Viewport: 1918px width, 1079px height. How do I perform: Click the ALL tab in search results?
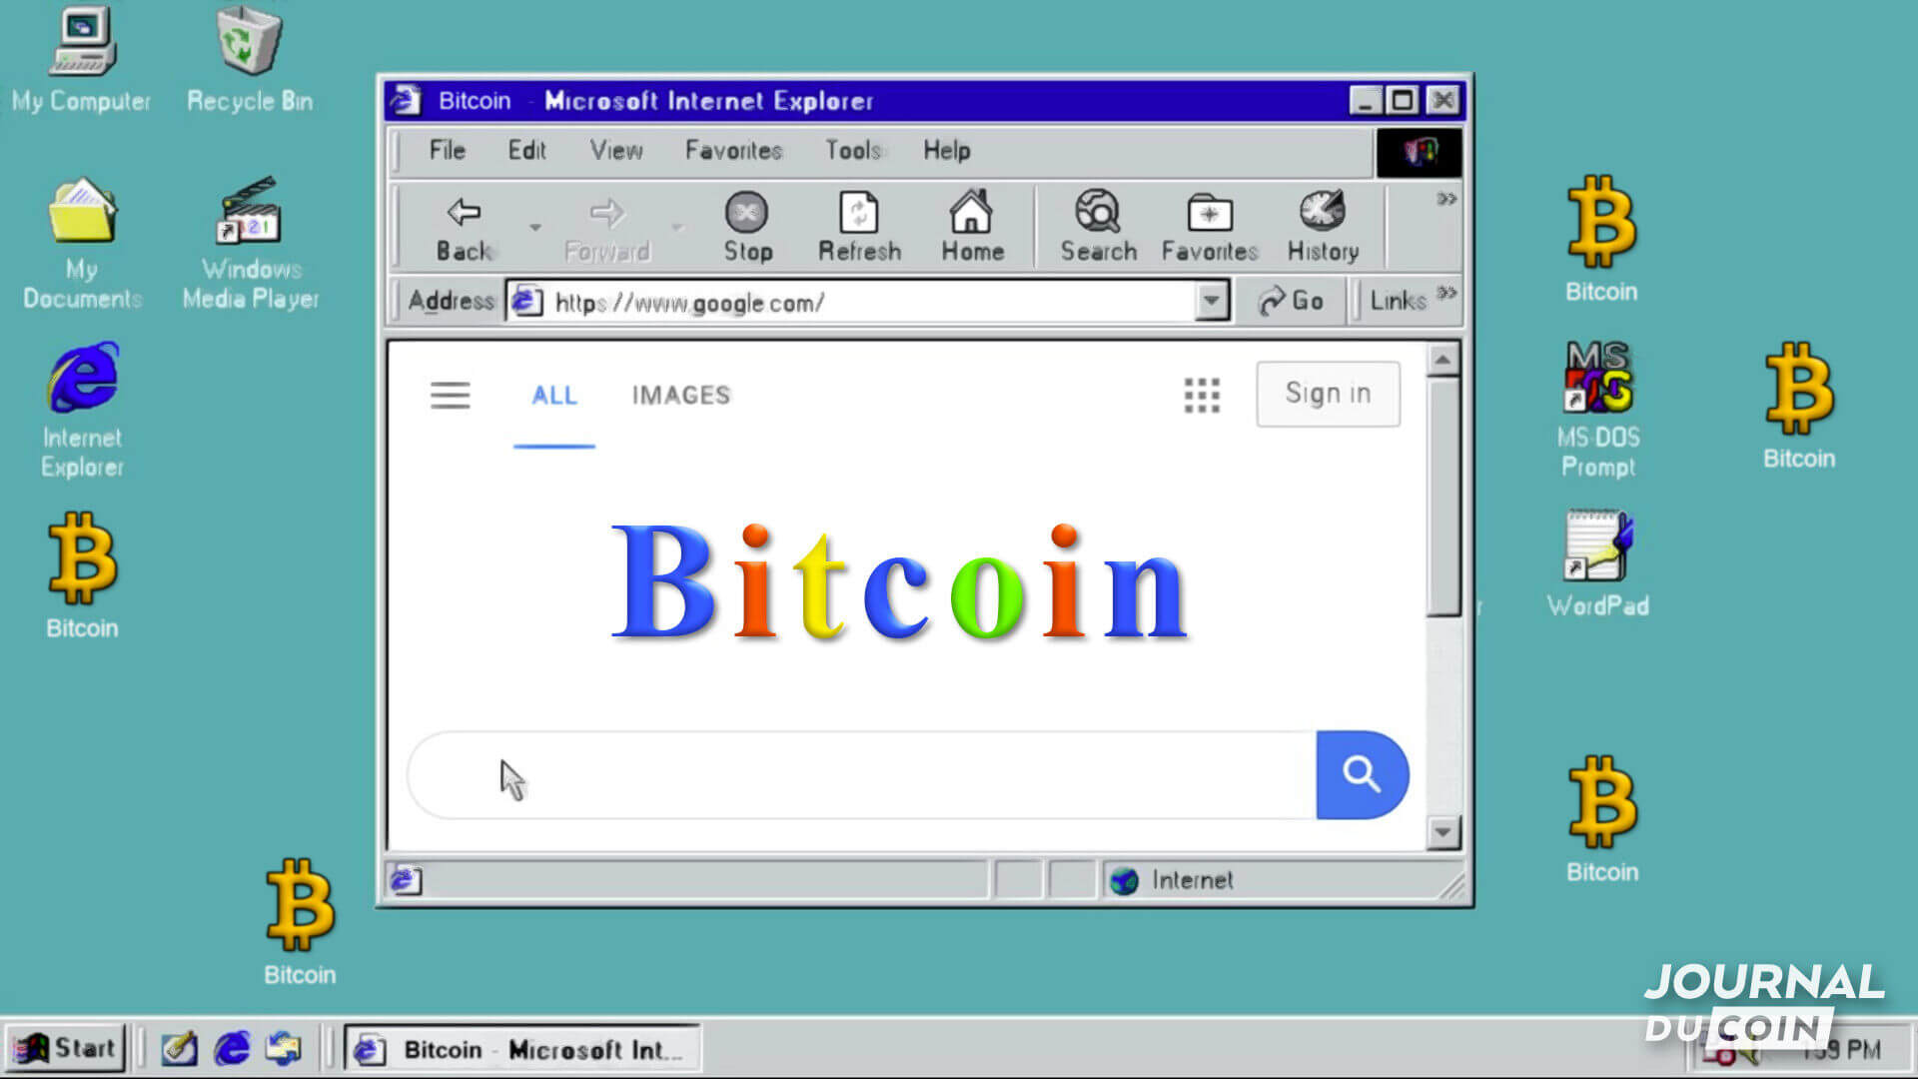click(553, 394)
